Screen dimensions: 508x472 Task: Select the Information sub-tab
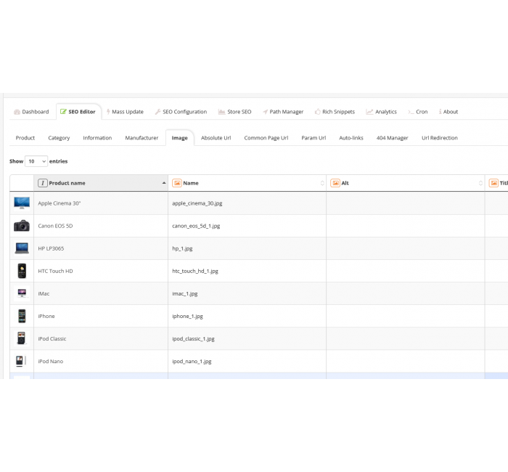[97, 138]
